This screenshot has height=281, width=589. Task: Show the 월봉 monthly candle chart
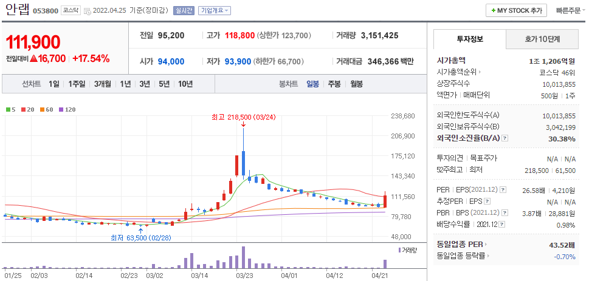click(356, 84)
